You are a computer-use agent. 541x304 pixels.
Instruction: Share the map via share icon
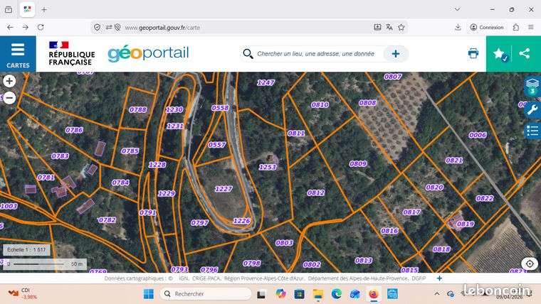525,53
